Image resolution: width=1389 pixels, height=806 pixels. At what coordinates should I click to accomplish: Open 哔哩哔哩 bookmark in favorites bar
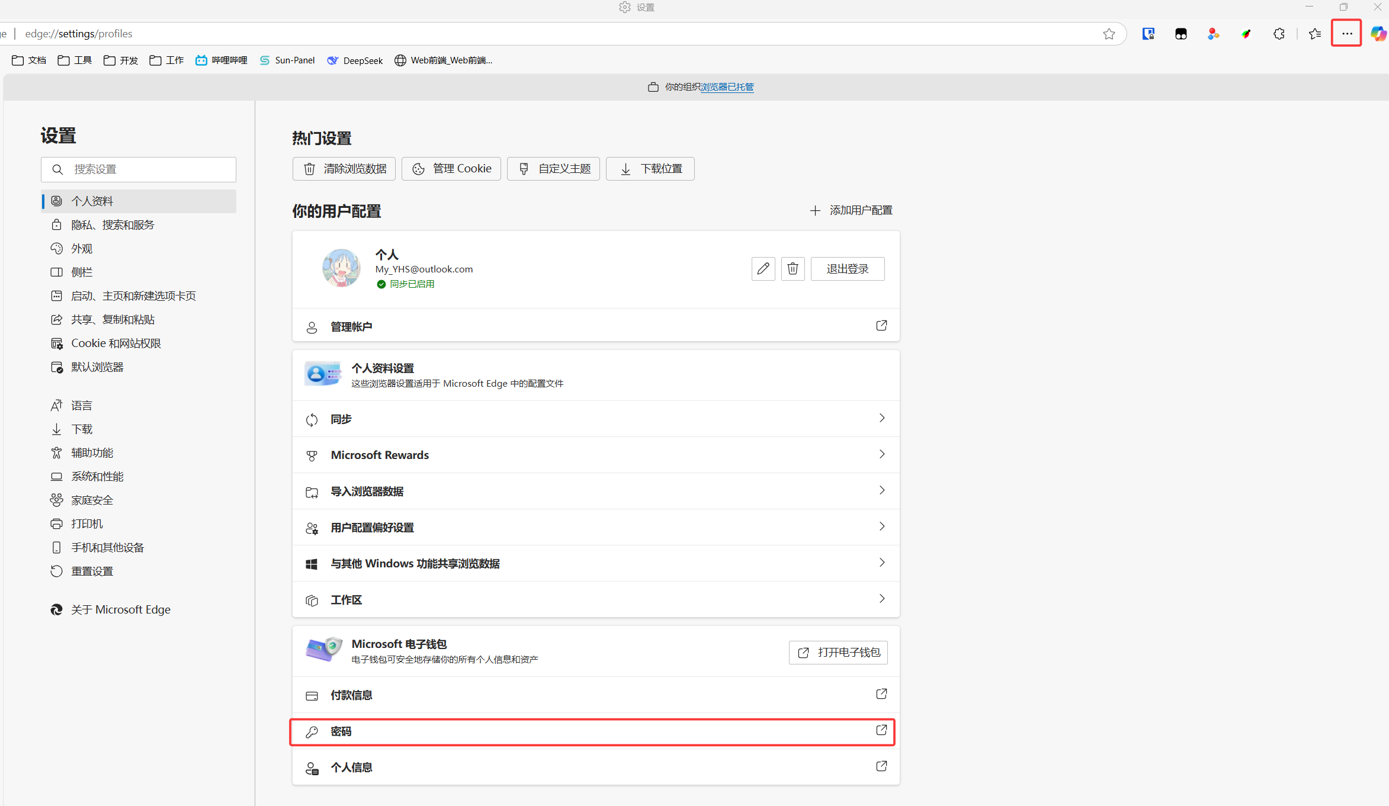(x=222, y=60)
